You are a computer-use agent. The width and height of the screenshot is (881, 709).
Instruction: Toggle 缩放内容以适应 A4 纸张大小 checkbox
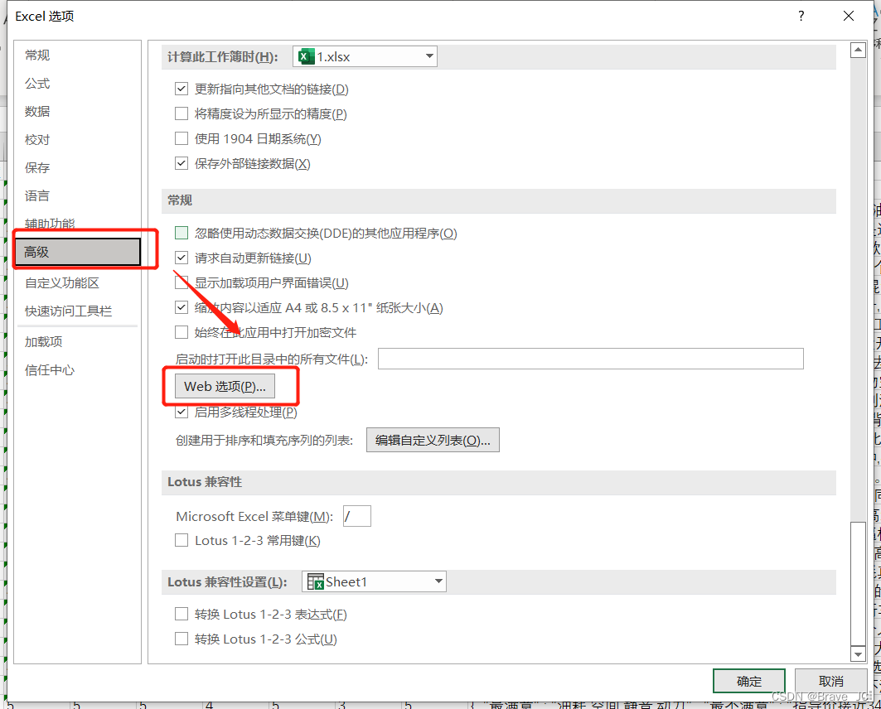point(182,307)
